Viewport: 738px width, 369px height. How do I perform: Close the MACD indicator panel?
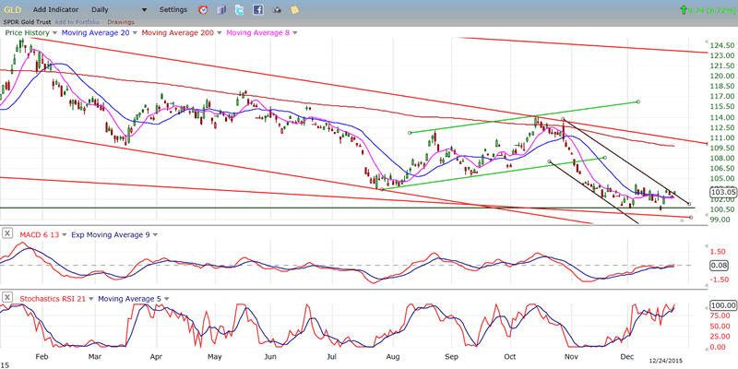tap(8, 234)
